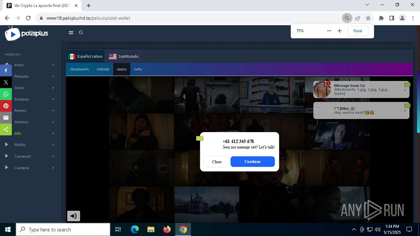Increase zoom with plus button
The height and width of the screenshot is (236, 420).
pos(340,31)
